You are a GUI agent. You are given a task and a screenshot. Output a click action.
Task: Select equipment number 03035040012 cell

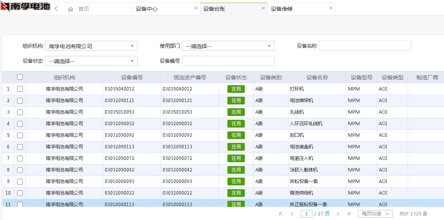point(132,89)
